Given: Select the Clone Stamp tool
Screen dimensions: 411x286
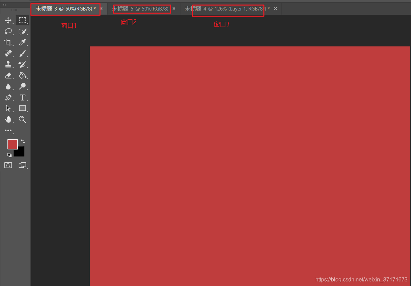Looking at the screenshot, I should tap(8, 64).
